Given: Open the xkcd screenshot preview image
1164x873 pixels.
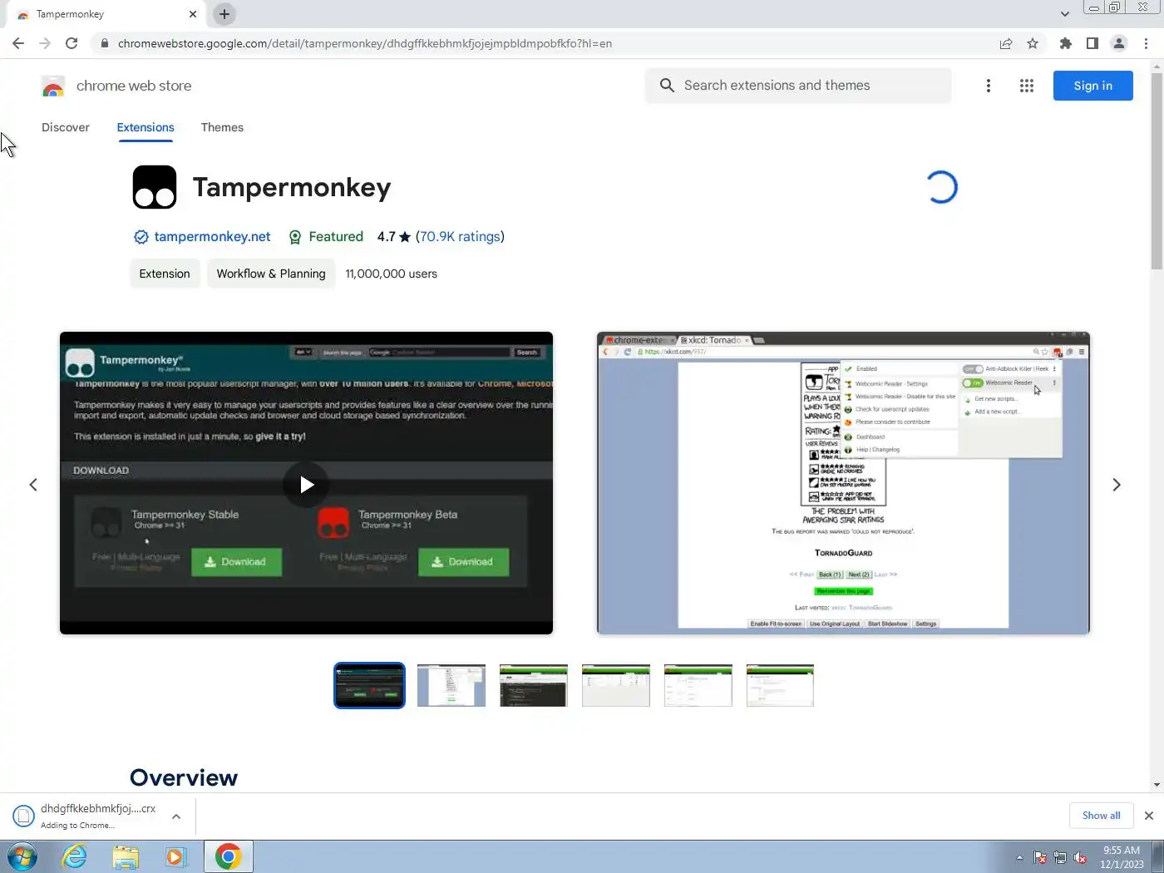Looking at the screenshot, I should click(843, 483).
